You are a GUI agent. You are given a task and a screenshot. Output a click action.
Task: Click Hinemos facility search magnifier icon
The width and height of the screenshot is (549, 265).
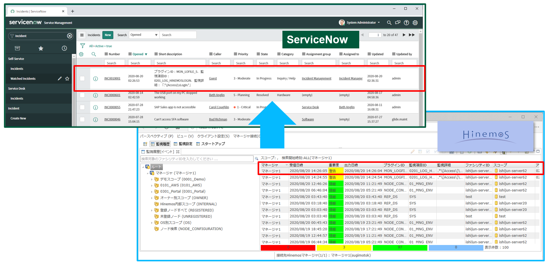[x=256, y=159]
